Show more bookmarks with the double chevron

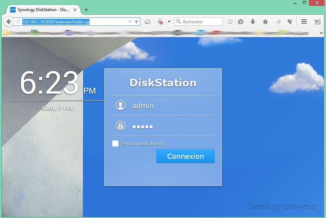pos(321,33)
